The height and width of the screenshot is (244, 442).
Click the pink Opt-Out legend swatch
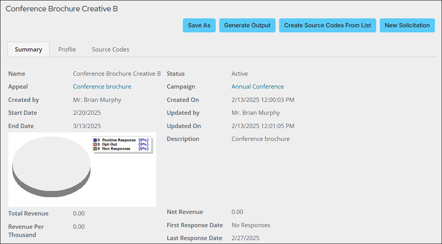click(95, 144)
